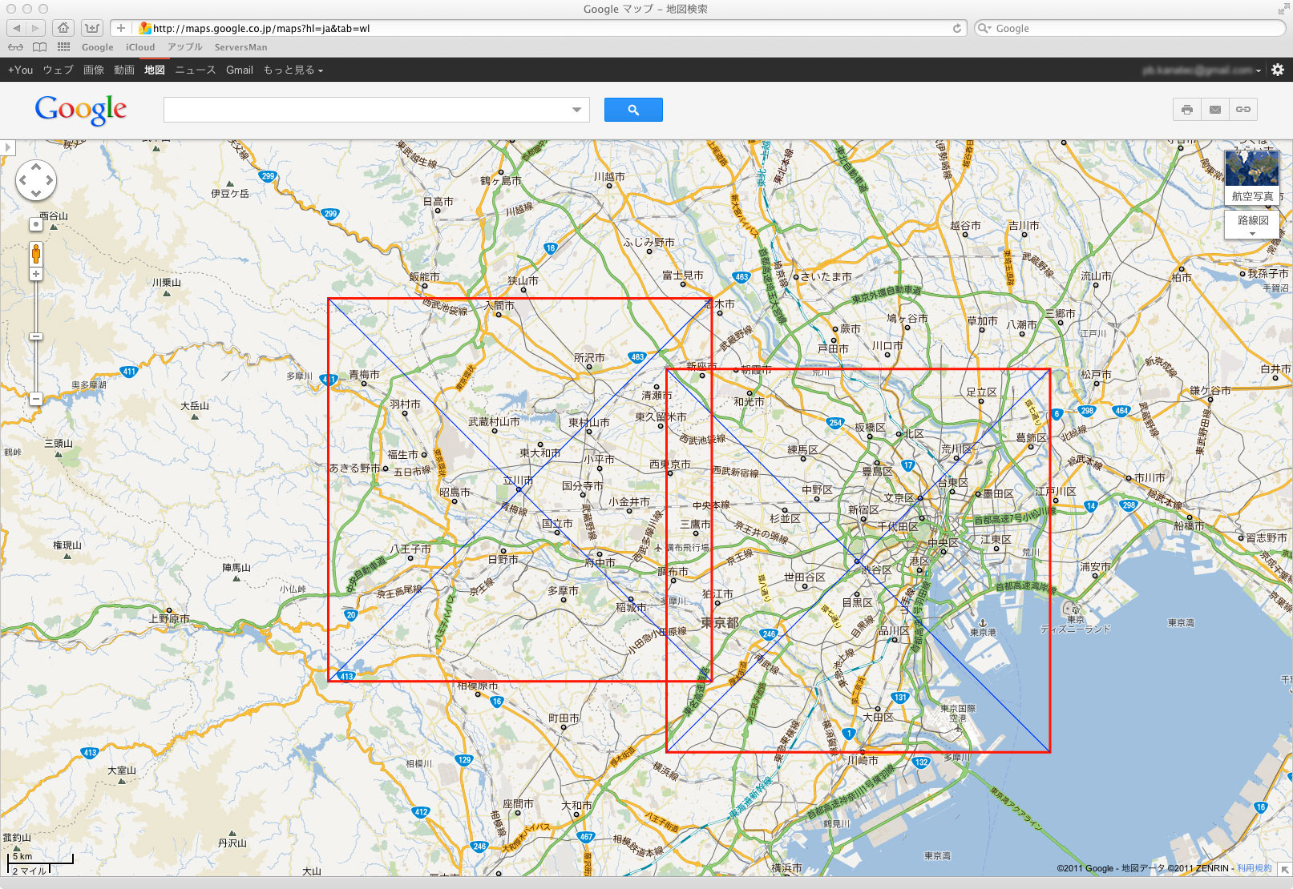Open the アップル bookmark

pos(185,47)
